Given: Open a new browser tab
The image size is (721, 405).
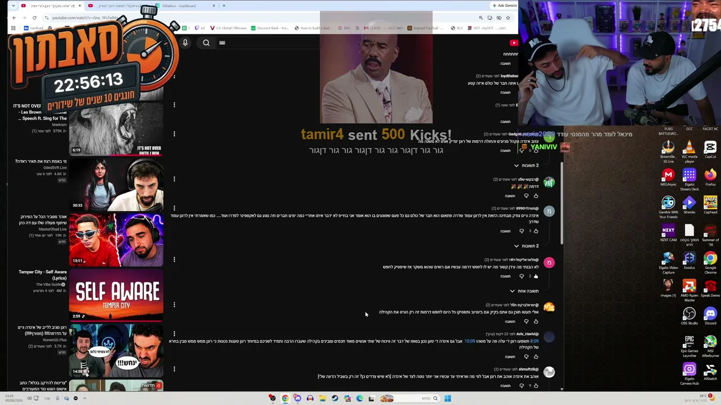Looking at the screenshot, I should click(x=224, y=6).
